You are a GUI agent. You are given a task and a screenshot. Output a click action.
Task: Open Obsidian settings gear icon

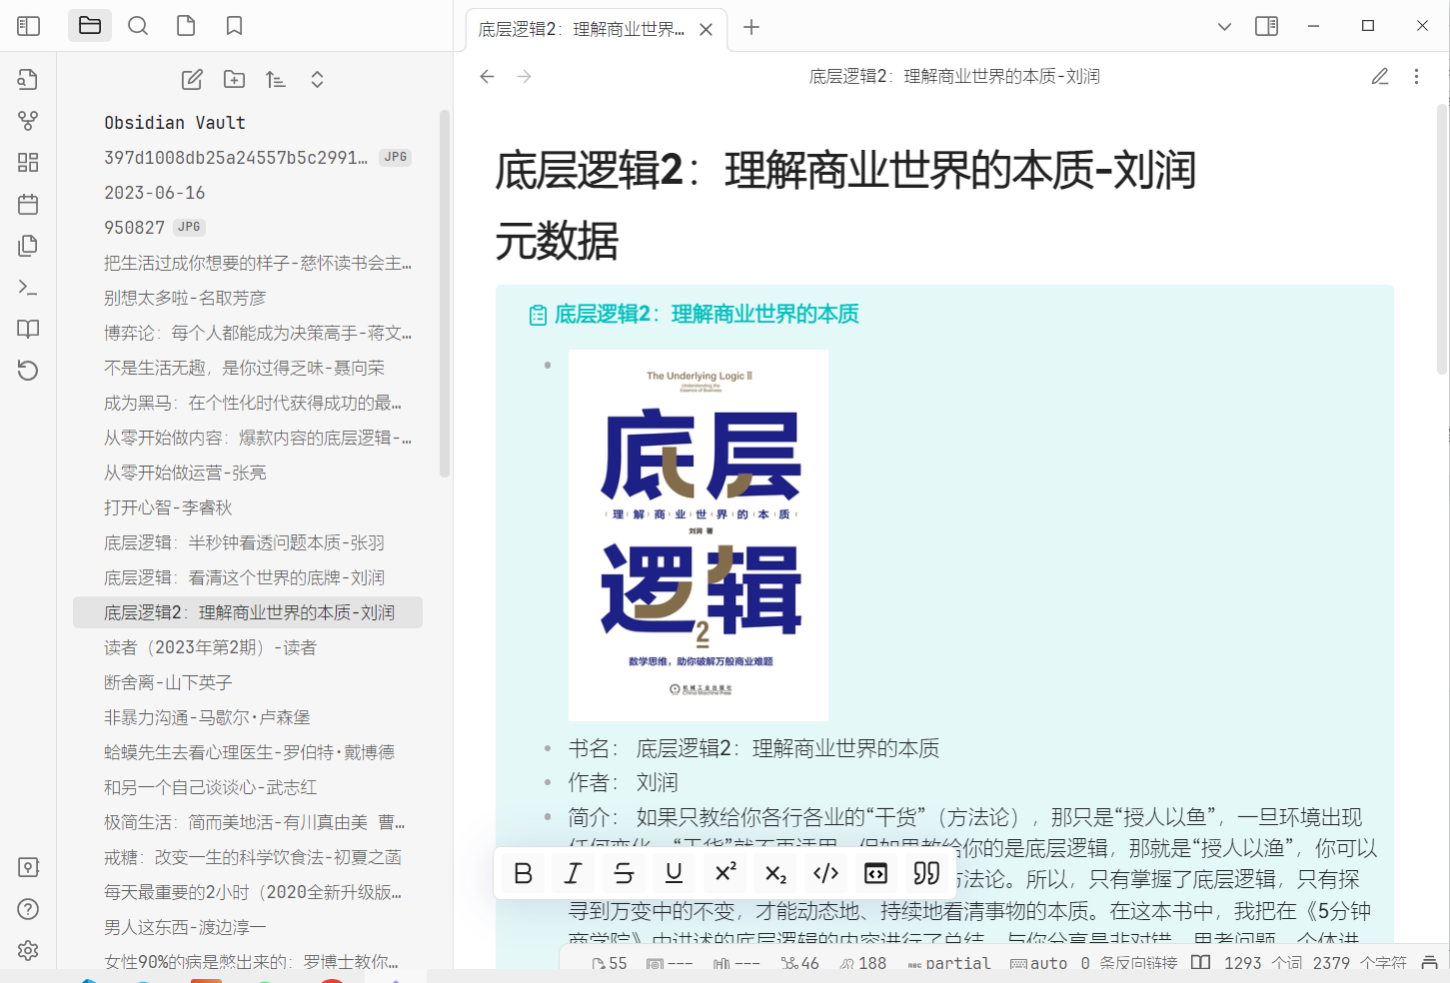[x=28, y=950]
